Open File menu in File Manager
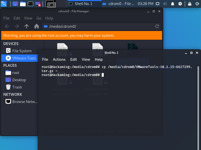201x150 pixels. tap(7, 18)
